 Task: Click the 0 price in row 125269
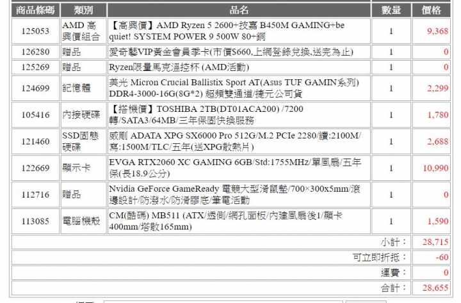tap(446, 67)
